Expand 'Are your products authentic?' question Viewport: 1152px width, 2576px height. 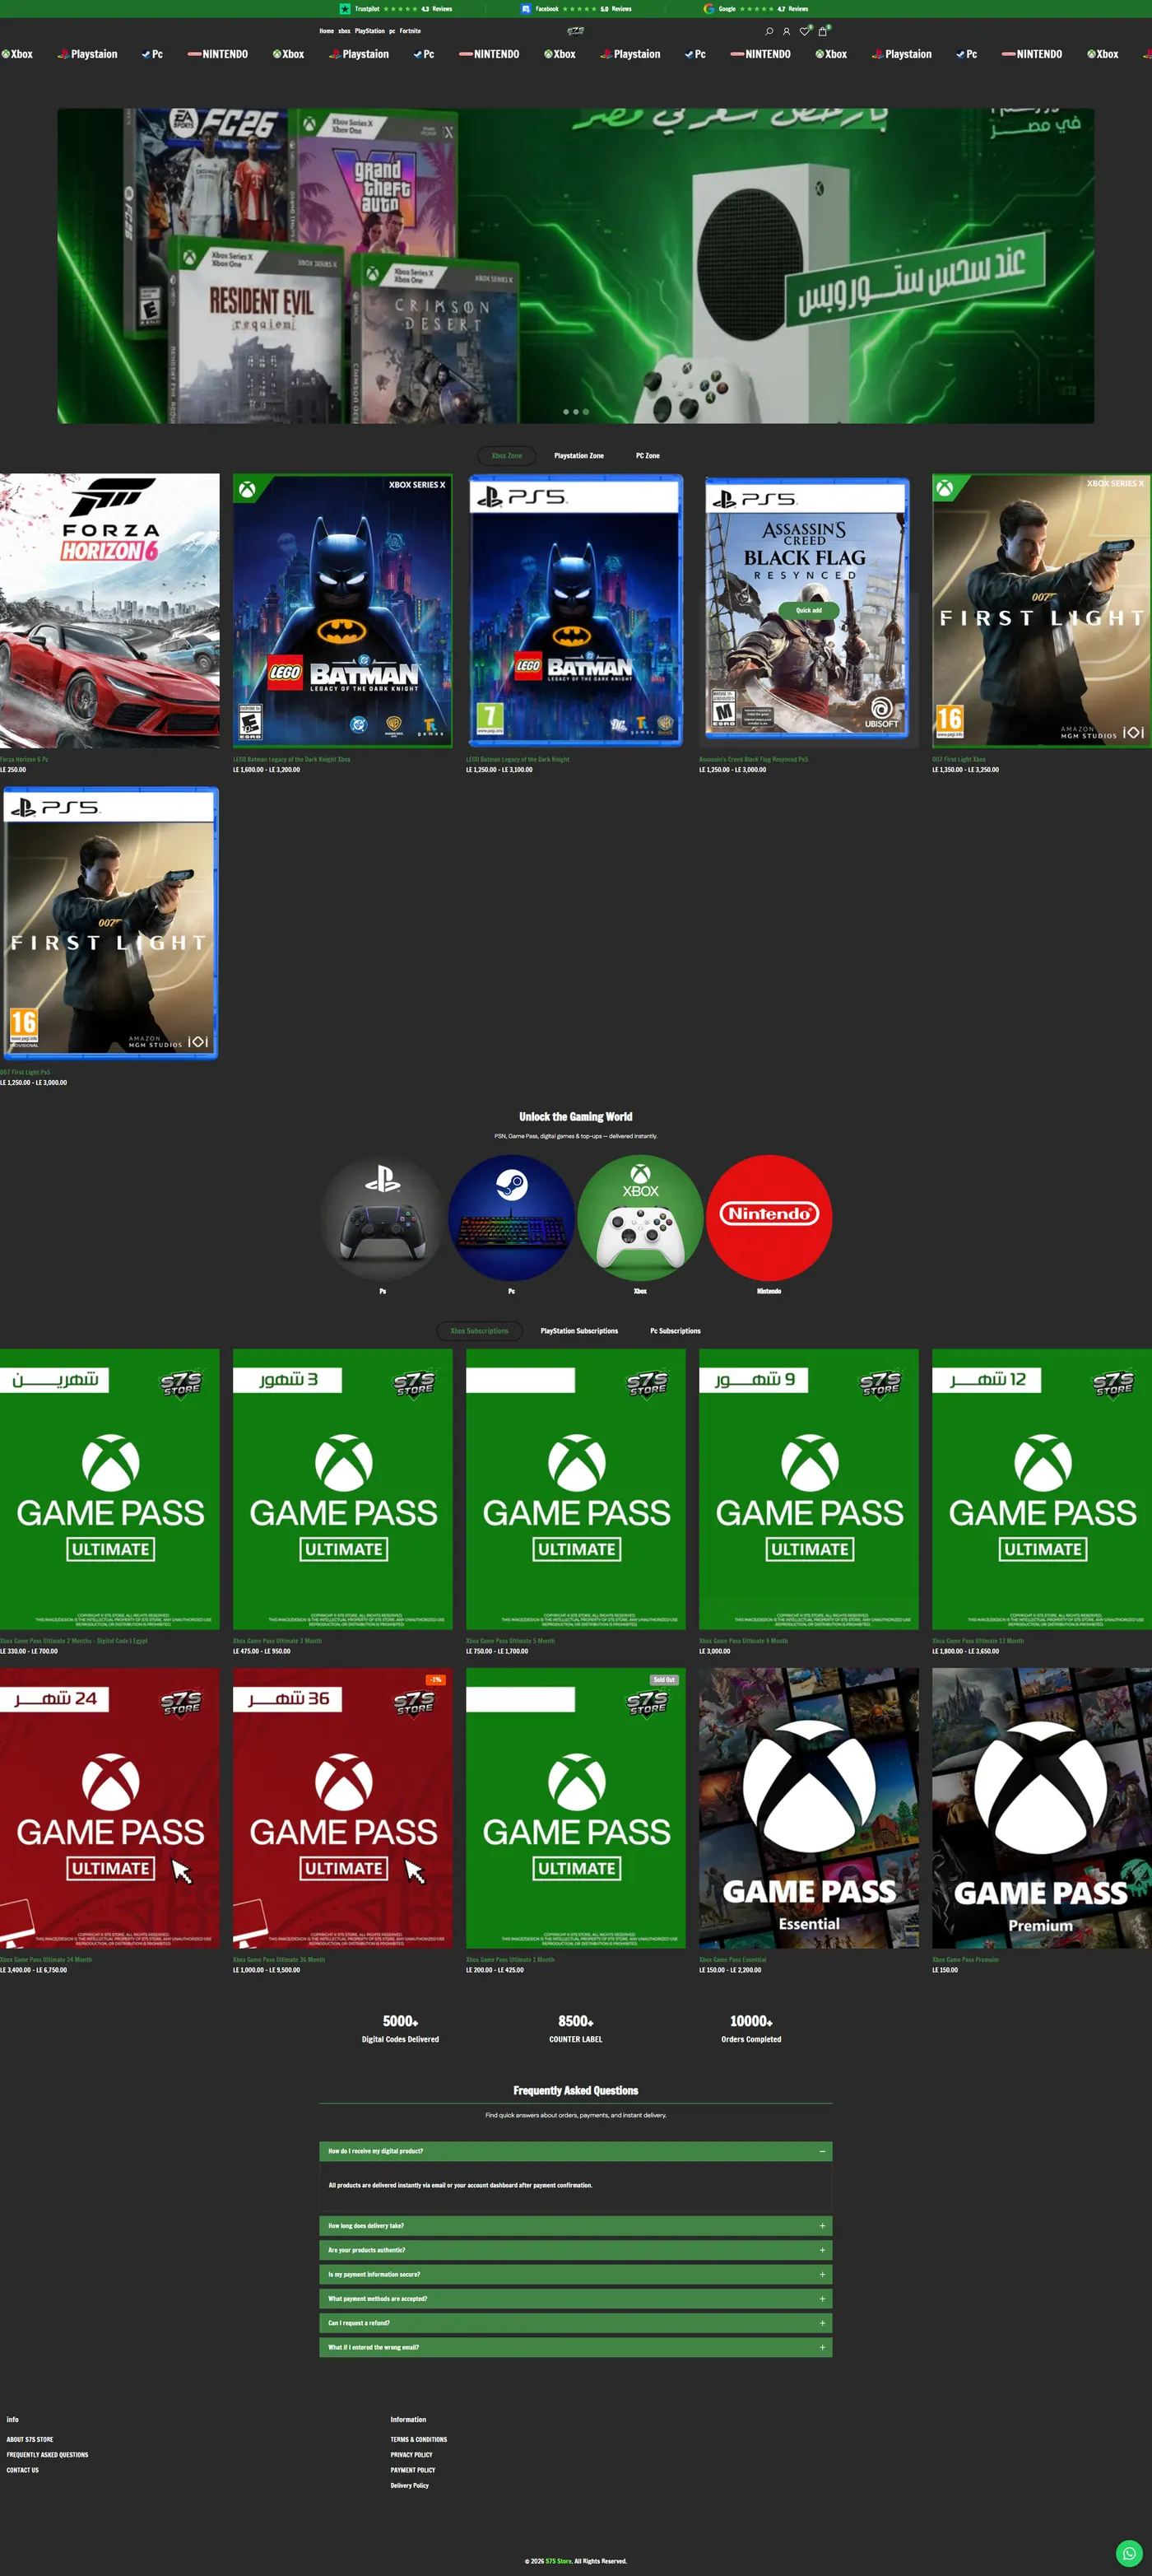click(575, 2250)
